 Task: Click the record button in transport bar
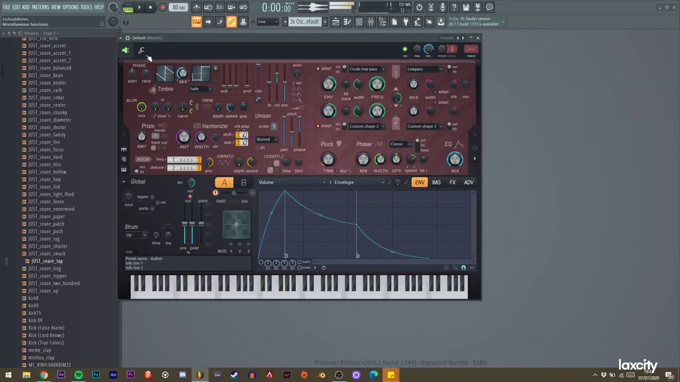163,7
